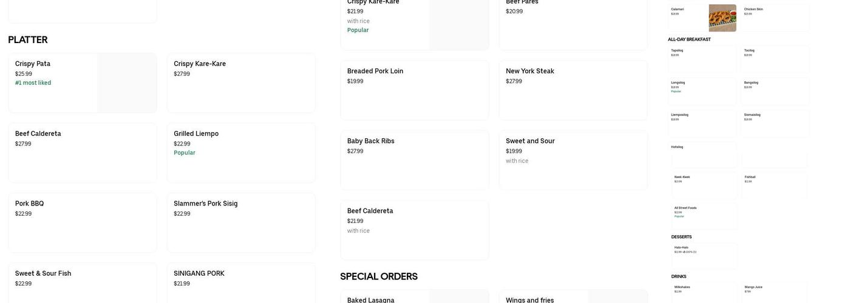Select the Mango Juice drink
This screenshot has width=850, height=303.
pyautogui.click(x=775, y=292)
